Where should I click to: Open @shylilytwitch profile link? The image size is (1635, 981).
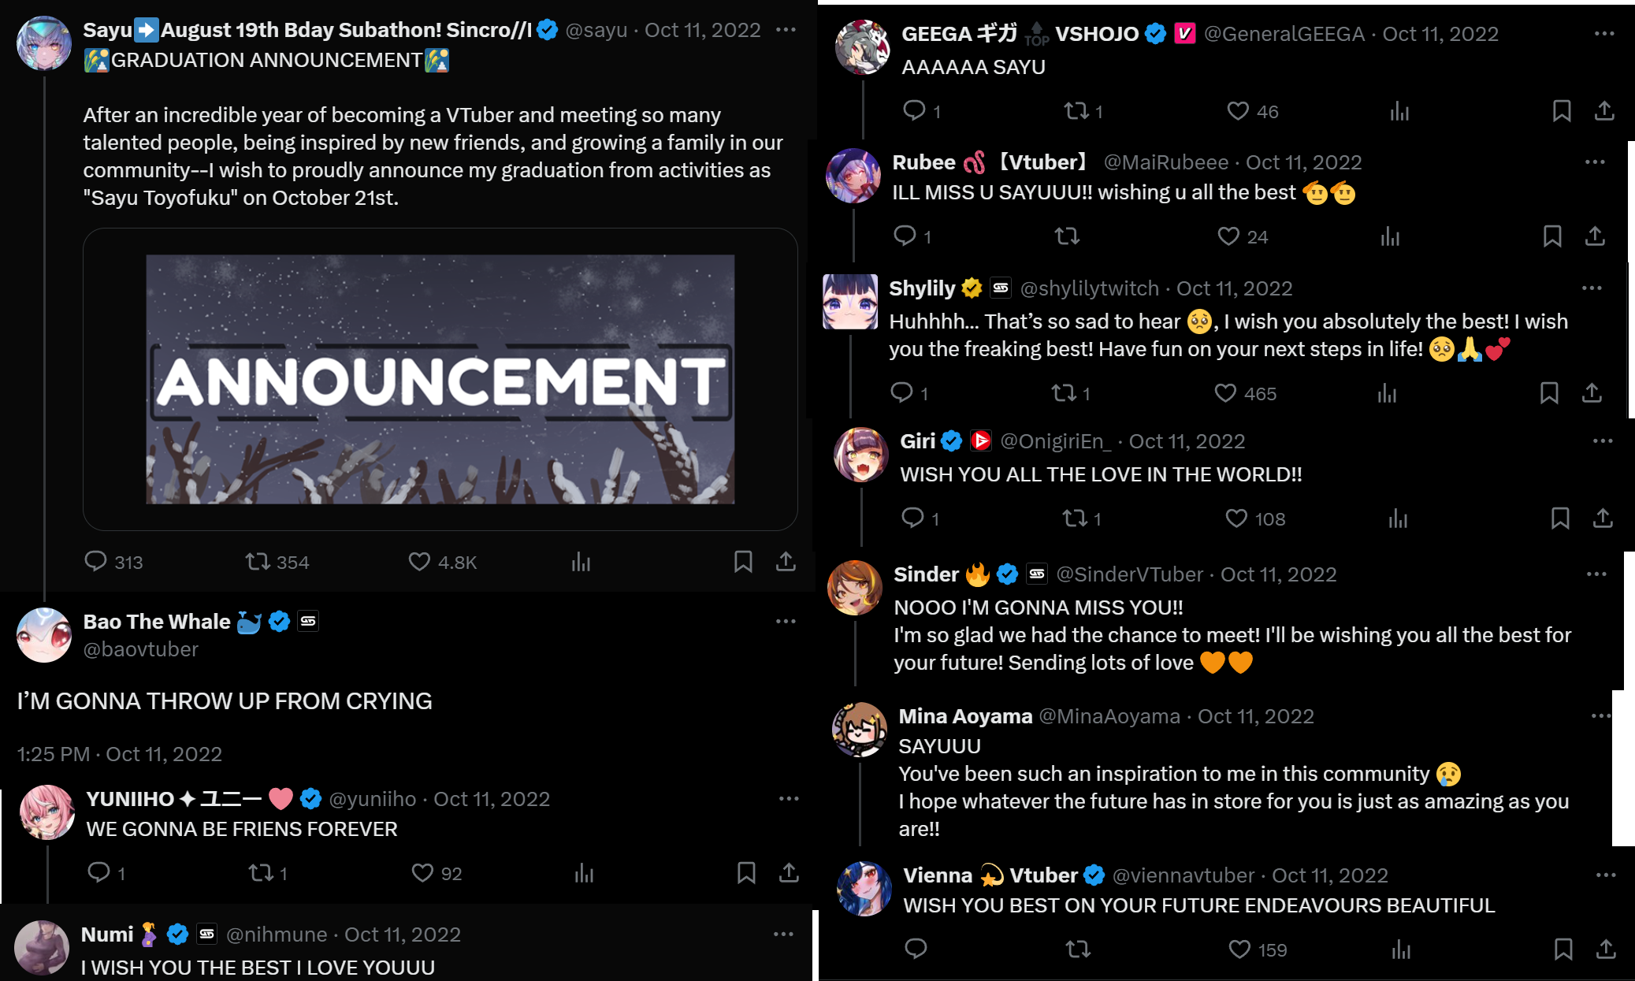1090,288
